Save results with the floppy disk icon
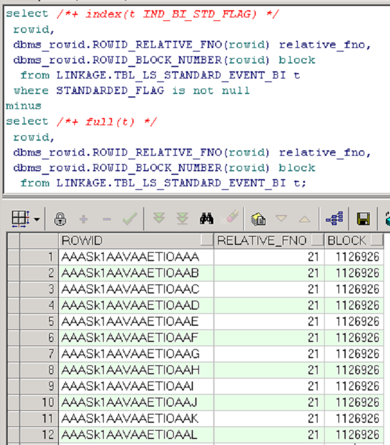This screenshot has width=390, height=445. (x=363, y=219)
